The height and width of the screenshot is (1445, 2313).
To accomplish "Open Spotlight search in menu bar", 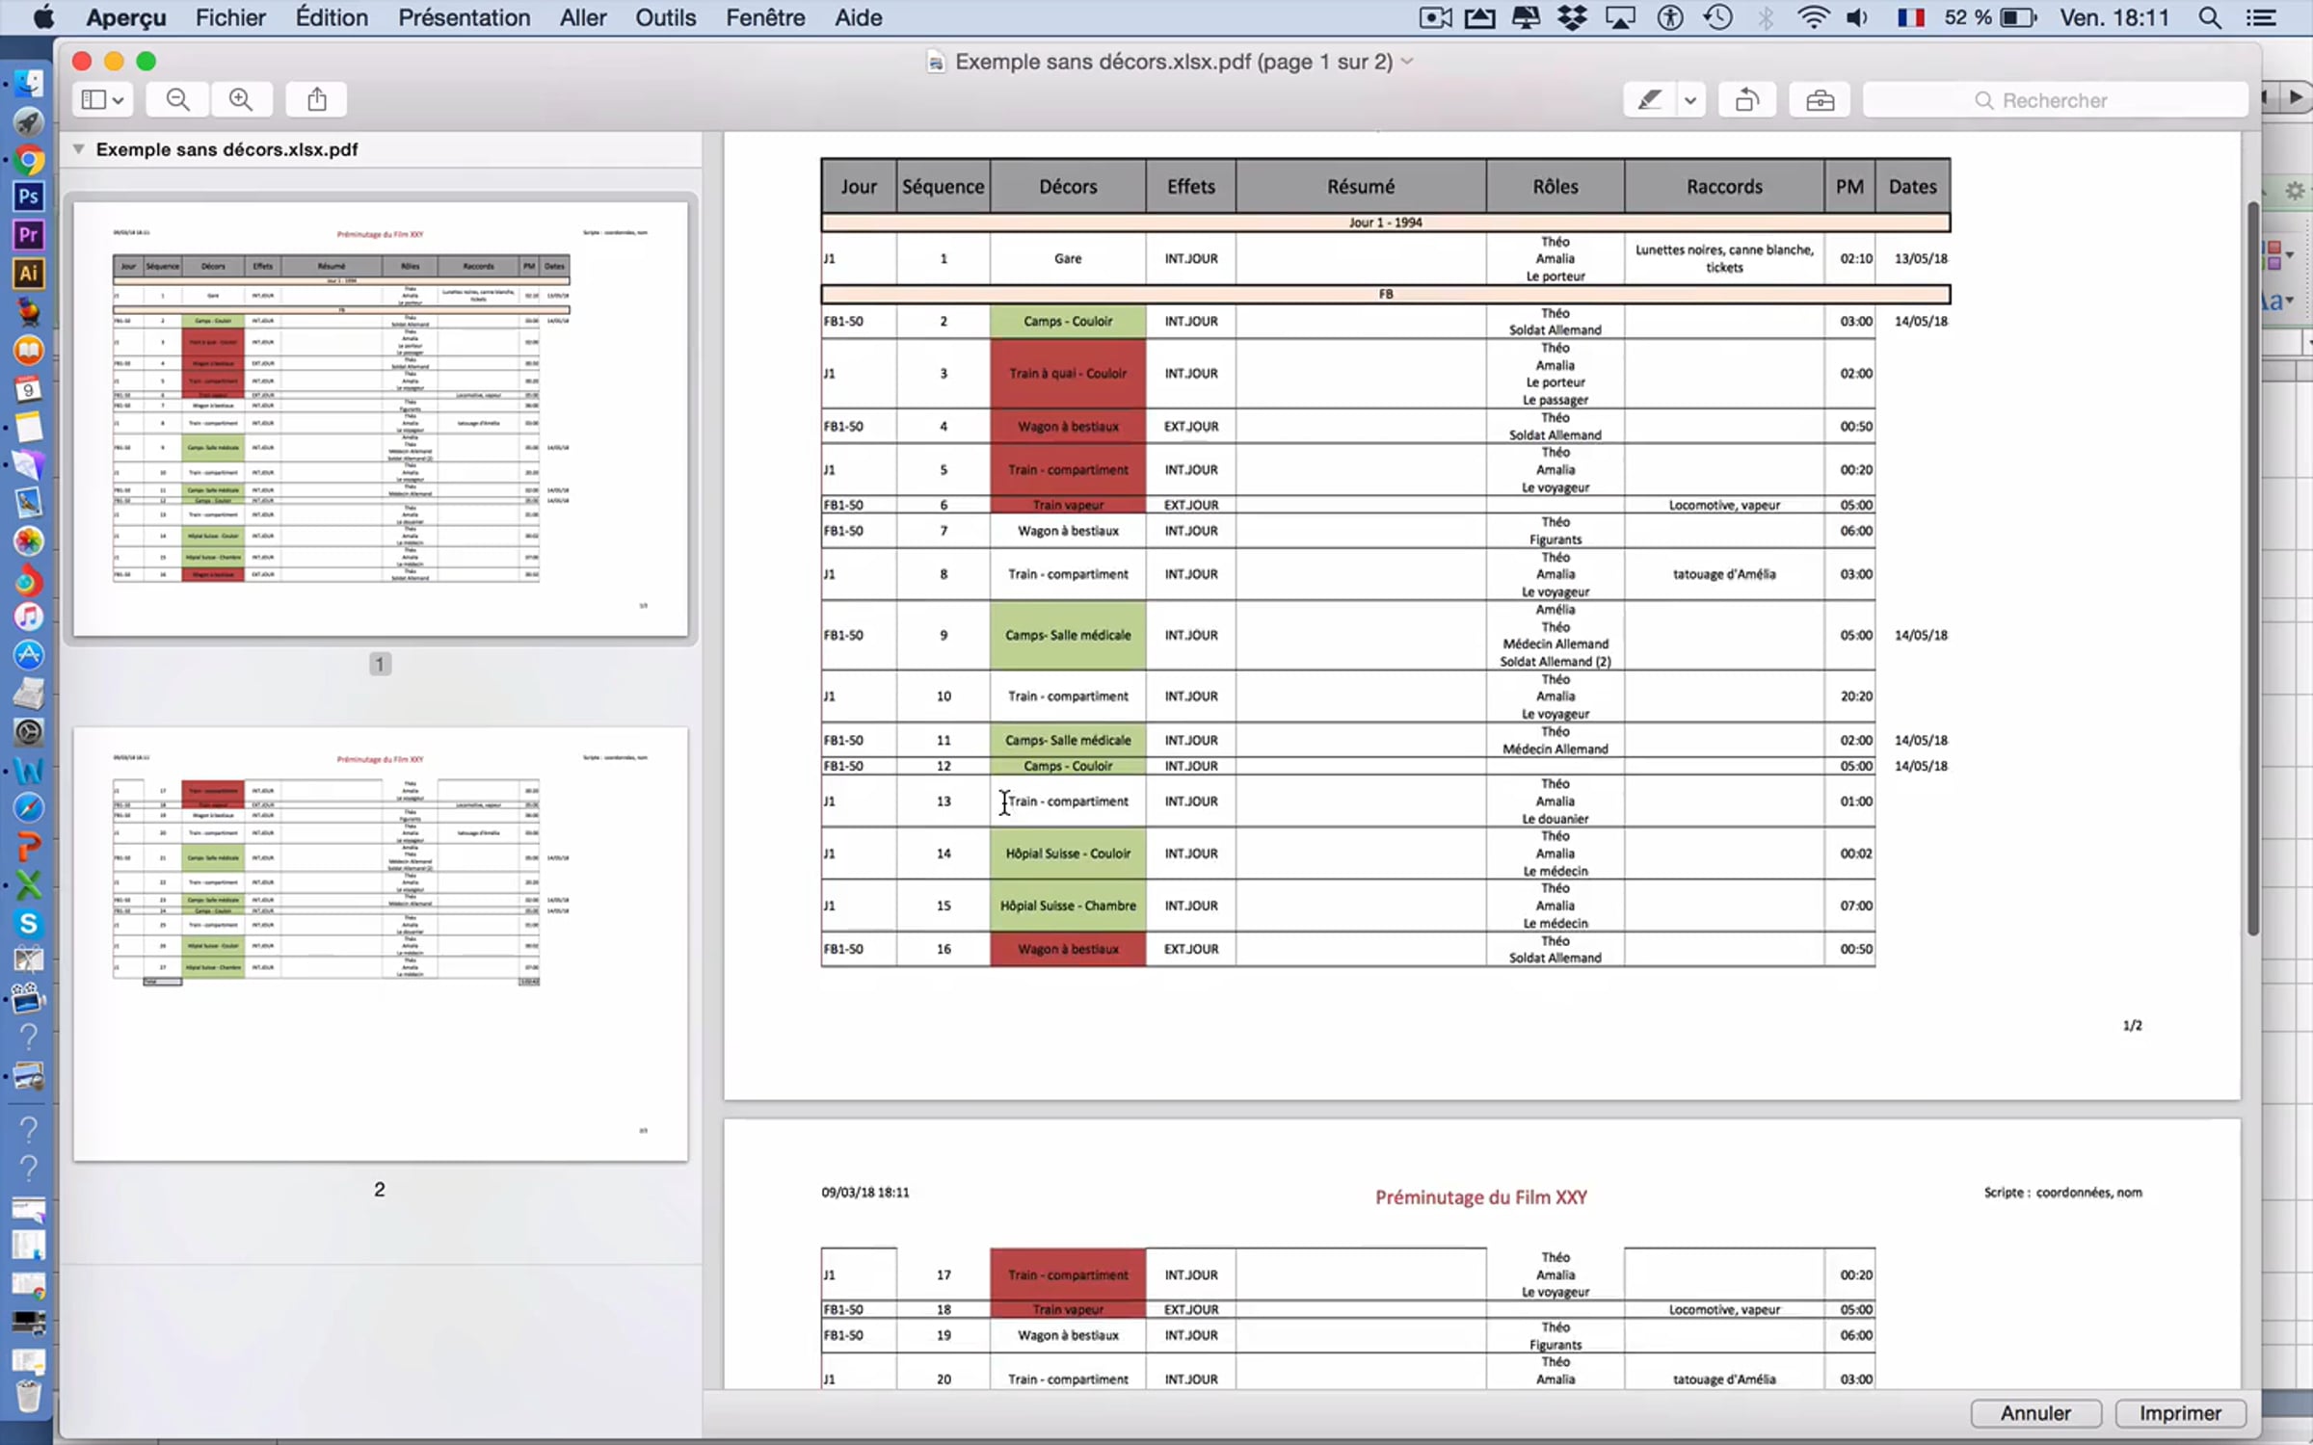I will click(2210, 17).
